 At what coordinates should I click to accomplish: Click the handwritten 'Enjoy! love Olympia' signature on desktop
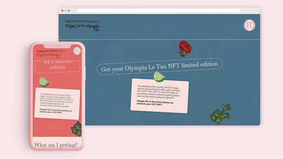(82, 28)
